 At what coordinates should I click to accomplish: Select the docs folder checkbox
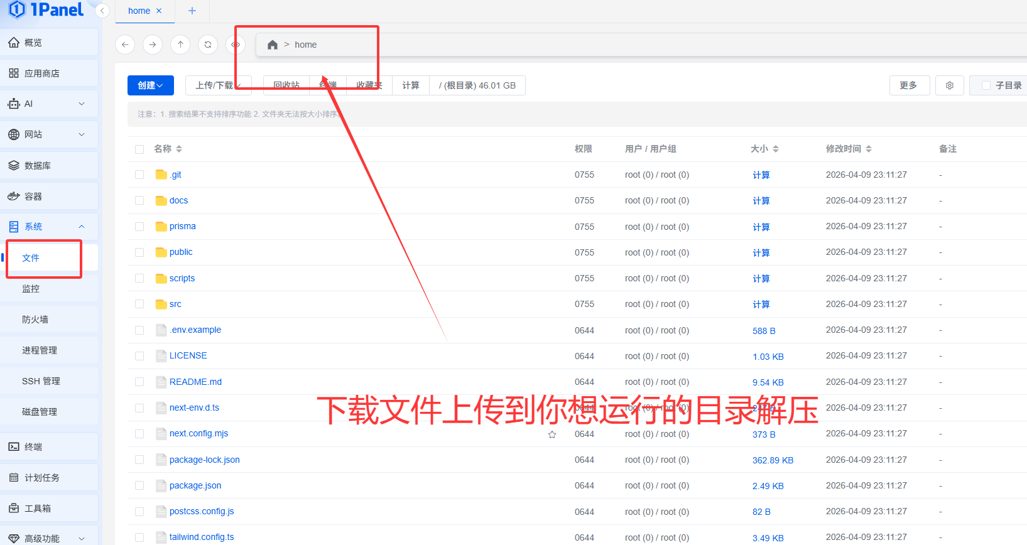pos(139,201)
